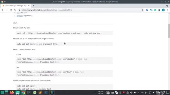
Task: Click the red recording tray indicator
Action: pos(124,93)
